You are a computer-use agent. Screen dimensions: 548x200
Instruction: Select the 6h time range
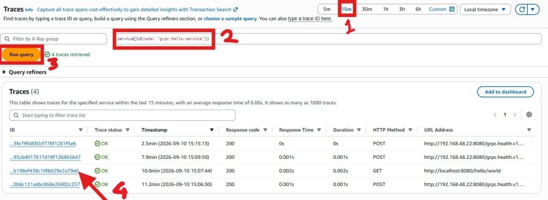click(x=418, y=10)
